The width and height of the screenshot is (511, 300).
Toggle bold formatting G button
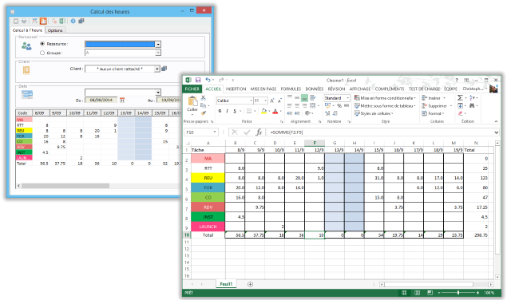(x=220, y=111)
